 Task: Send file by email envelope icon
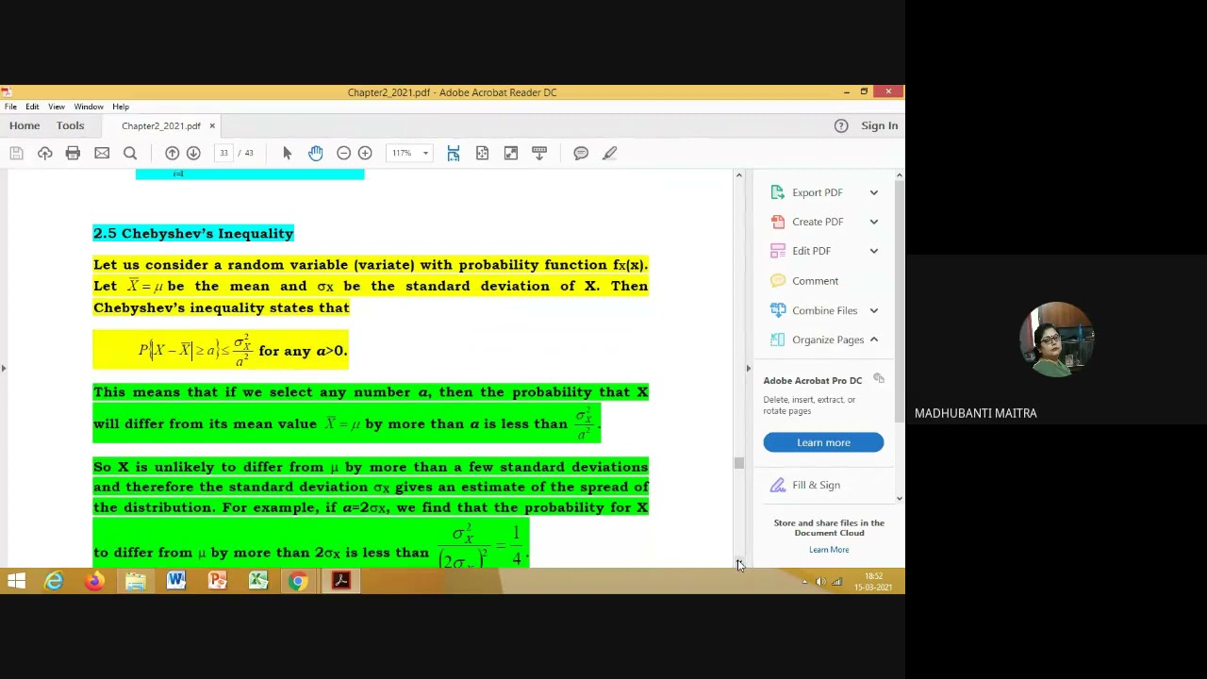102,153
